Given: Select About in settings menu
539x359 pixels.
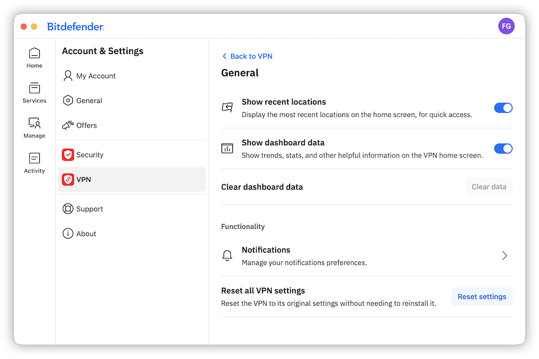Looking at the screenshot, I should coord(132,233).
